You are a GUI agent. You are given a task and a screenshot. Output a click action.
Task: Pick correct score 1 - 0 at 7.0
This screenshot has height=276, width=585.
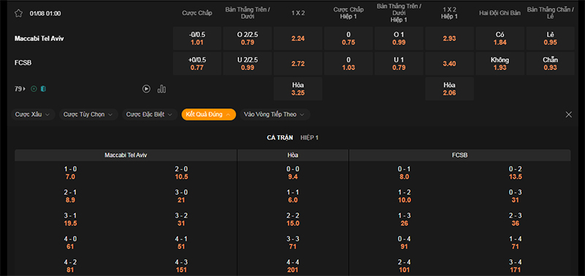click(x=70, y=173)
